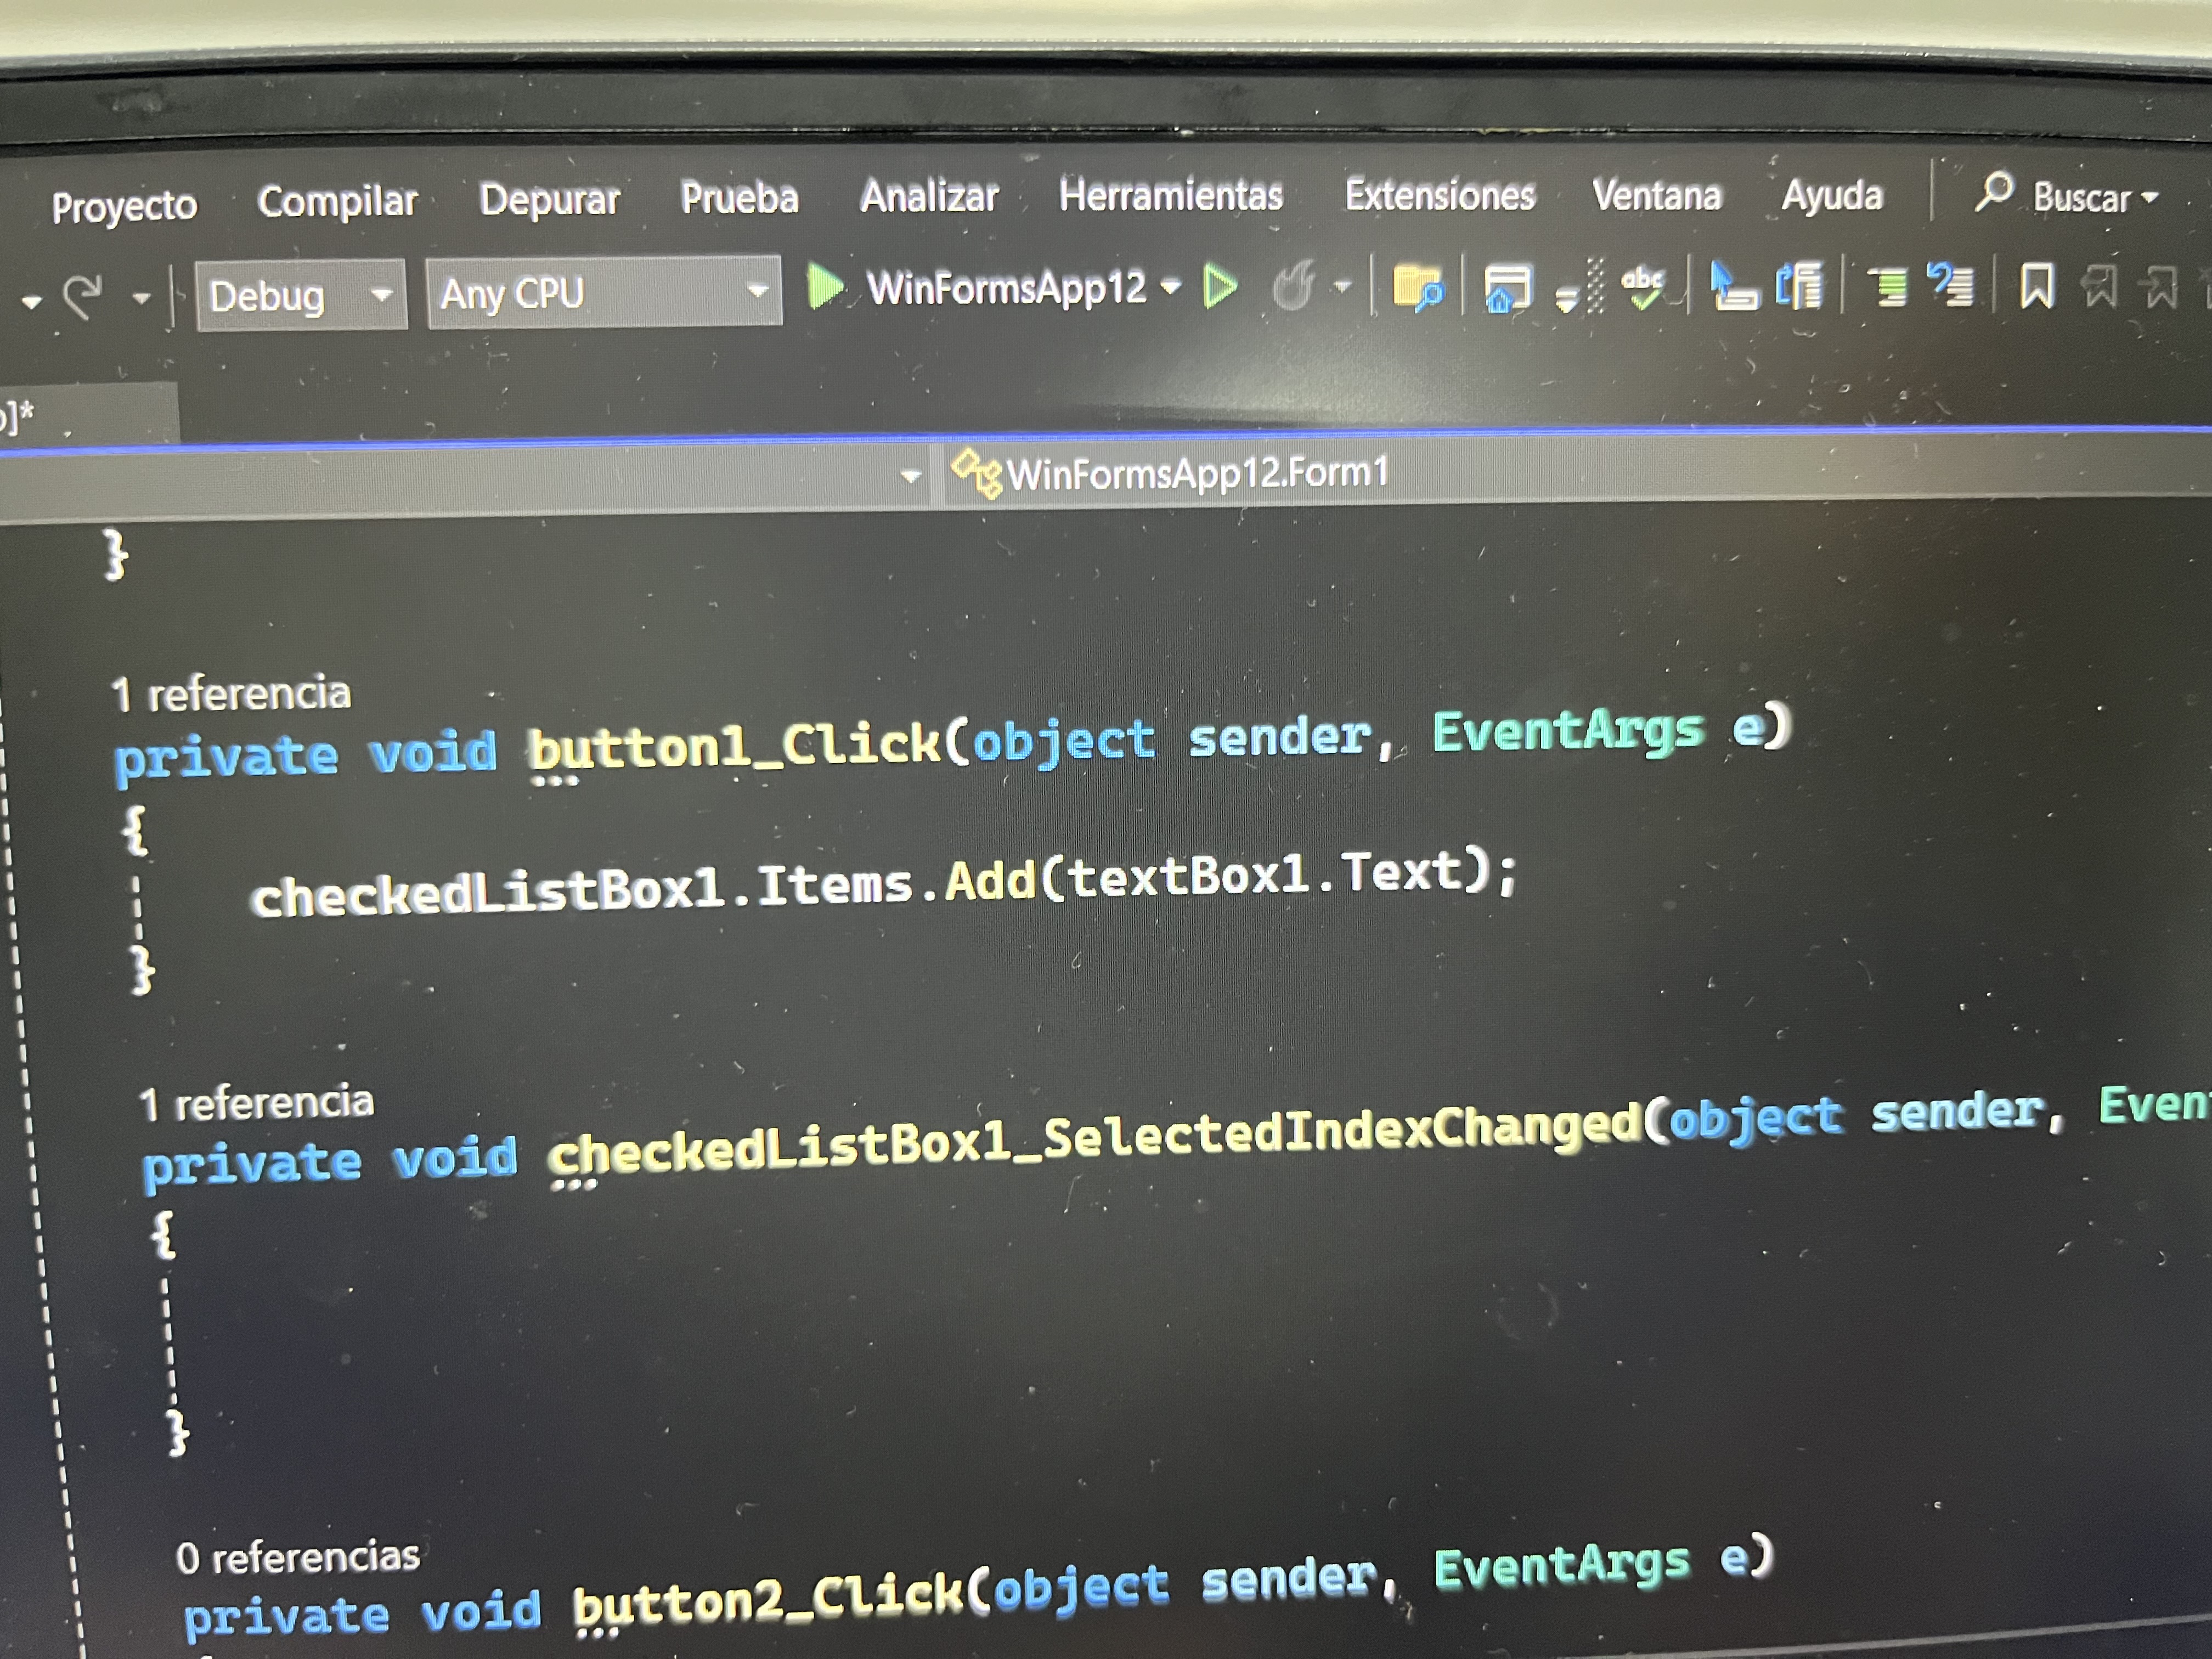Start debugging with the green play arrow
The height and width of the screenshot is (1659, 2212).
tap(824, 287)
